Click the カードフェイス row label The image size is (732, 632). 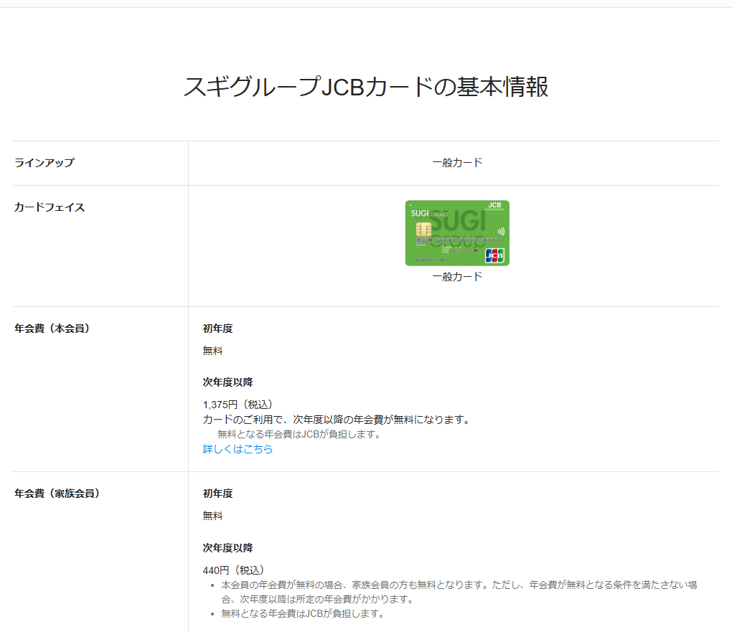point(50,207)
